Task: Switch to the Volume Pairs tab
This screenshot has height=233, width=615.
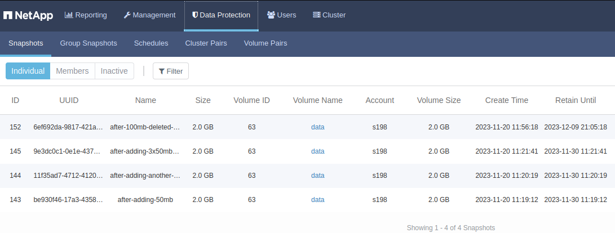Action: pyautogui.click(x=266, y=43)
